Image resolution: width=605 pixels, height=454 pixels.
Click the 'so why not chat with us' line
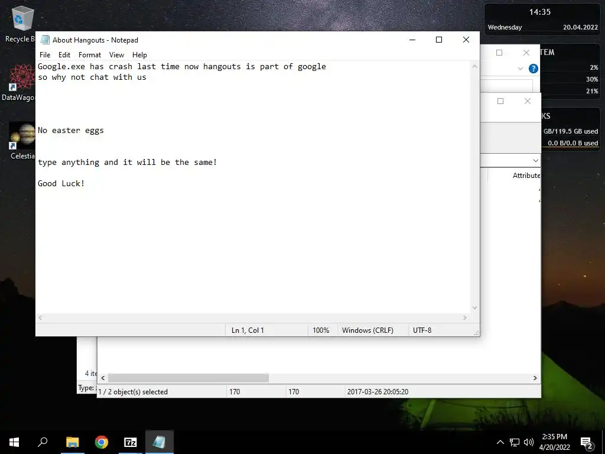coord(92,77)
